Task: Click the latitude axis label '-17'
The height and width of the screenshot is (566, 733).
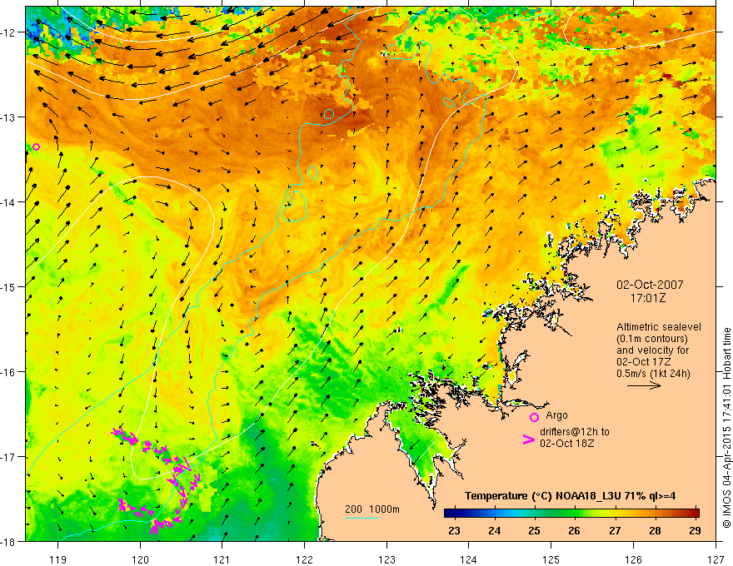Action: (x=9, y=457)
